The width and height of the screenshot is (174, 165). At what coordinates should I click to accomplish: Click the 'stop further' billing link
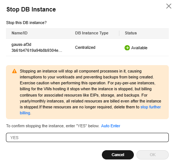(151, 107)
